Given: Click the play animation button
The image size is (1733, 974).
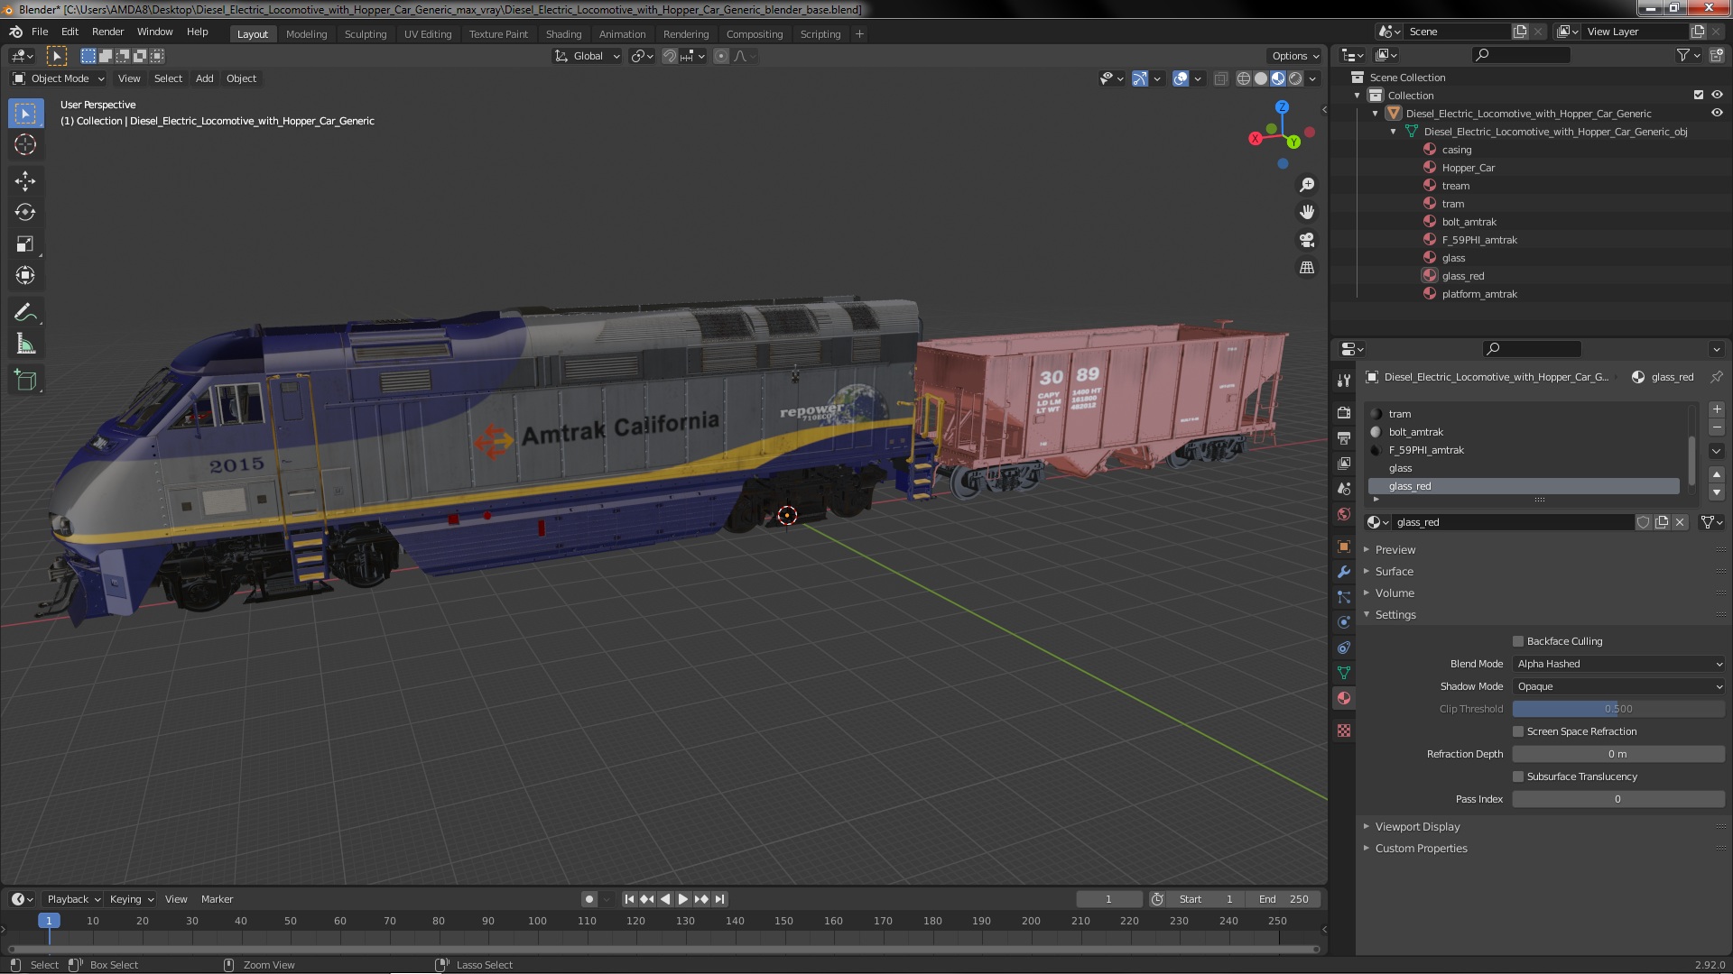Looking at the screenshot, I should 683,899.
